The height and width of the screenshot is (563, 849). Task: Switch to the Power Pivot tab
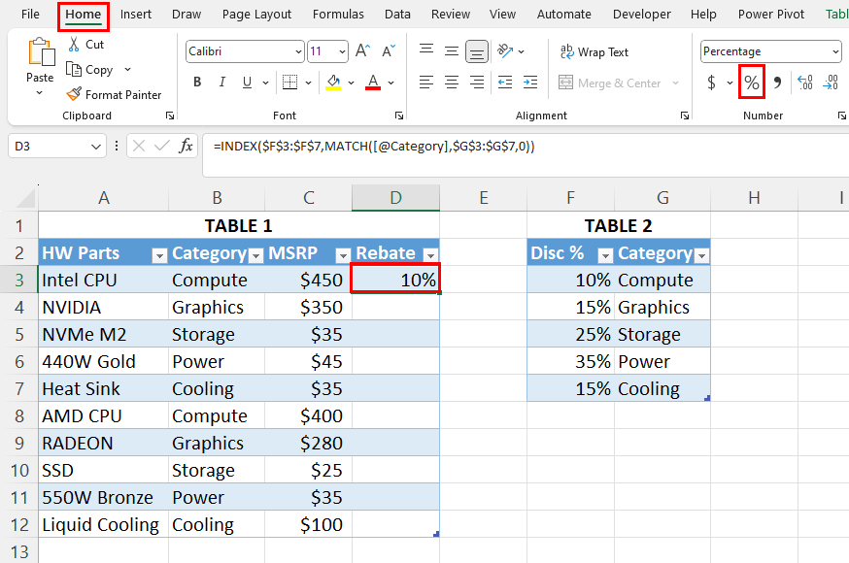coord(771,14)
